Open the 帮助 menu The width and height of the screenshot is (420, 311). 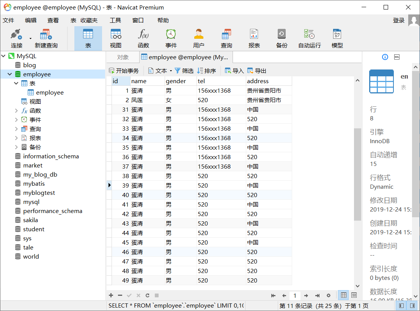[163, 21]
